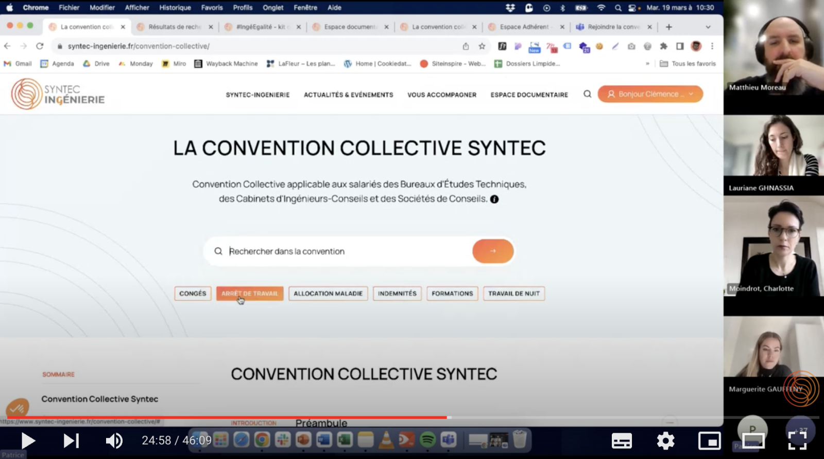Open Dossiers Limpide bookmark

(527, 64)
